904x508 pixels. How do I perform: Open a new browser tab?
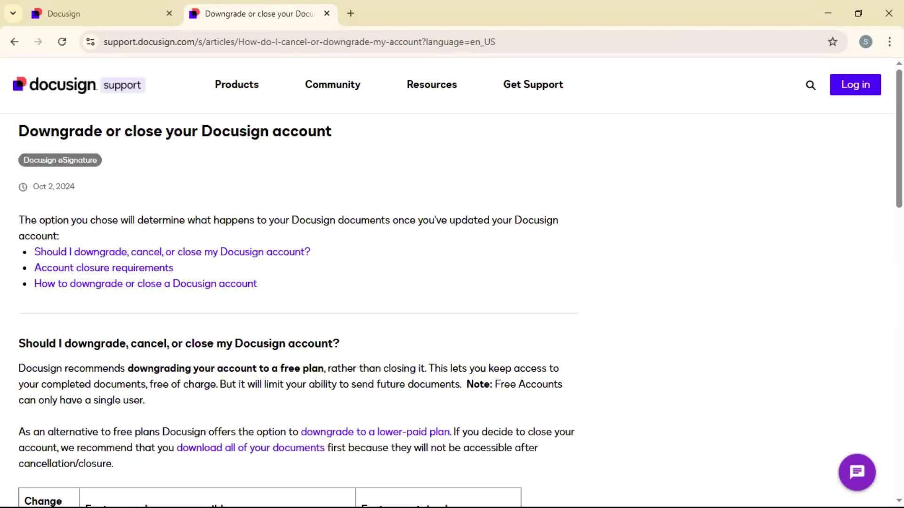350,14
